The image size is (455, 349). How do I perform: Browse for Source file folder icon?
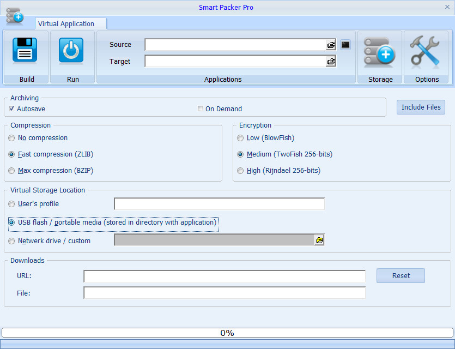(x=331, y=45)
